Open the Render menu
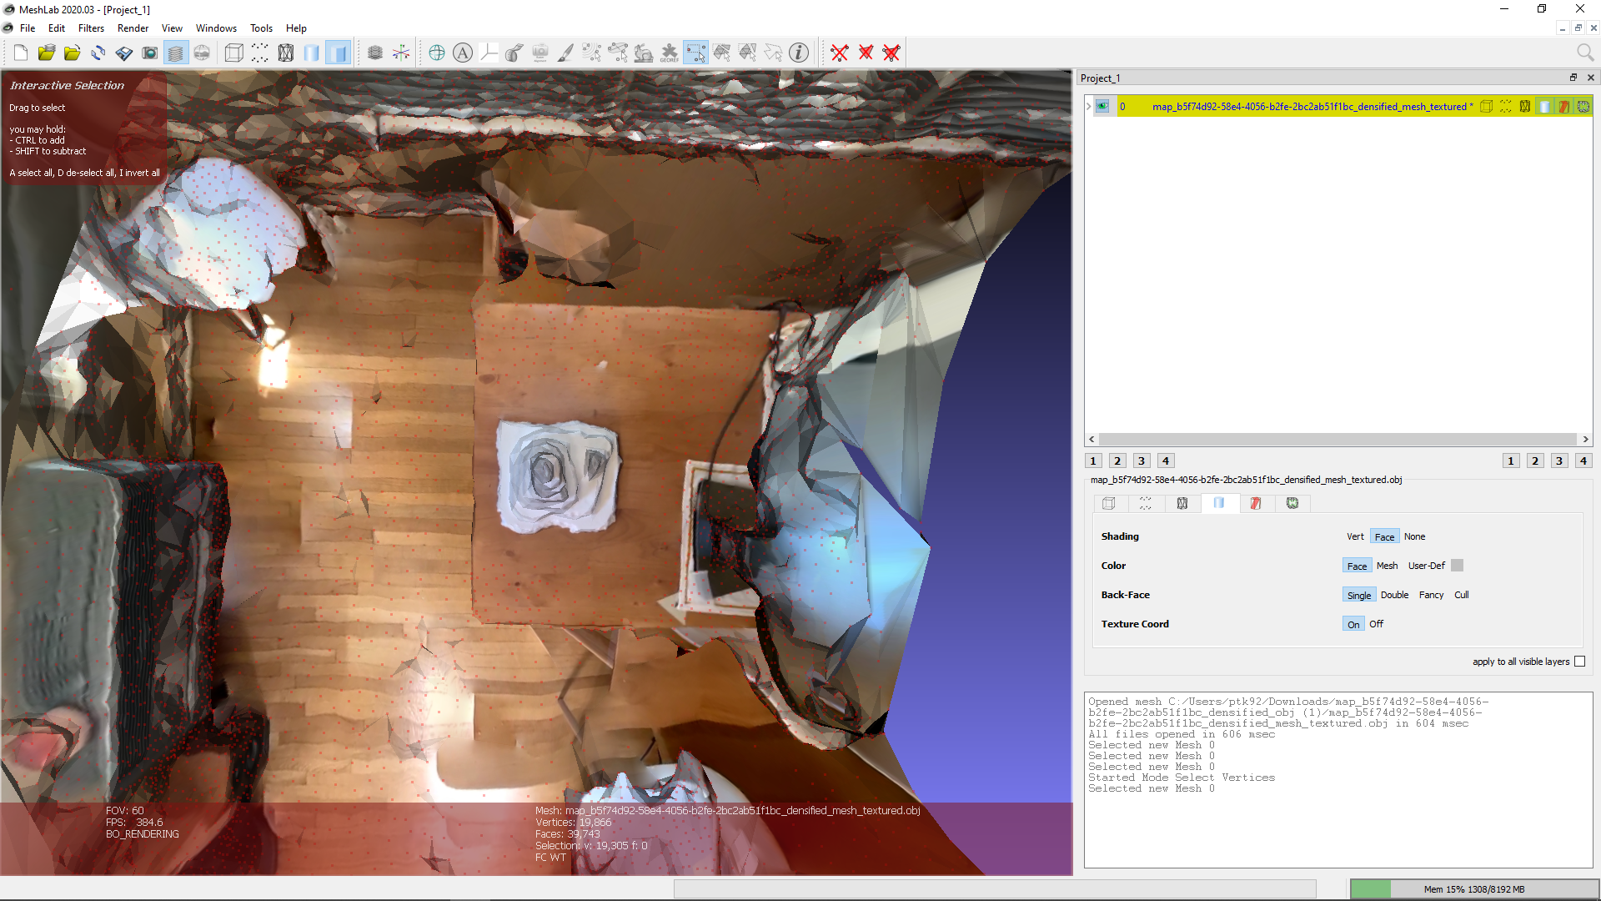Image resolution: width=1601 pixels, height=901 pixels. (x=133, y=28)
